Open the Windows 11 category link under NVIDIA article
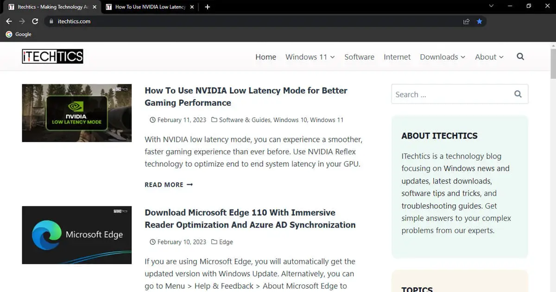The width and height of the screenshot is (556, 292). tap(327, 120)
